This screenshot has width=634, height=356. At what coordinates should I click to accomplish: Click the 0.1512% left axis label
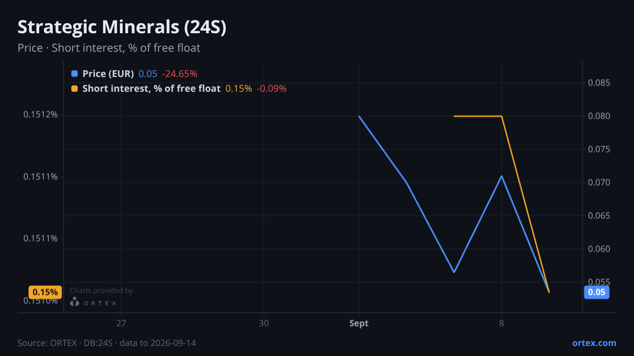[x=40, y=115]
